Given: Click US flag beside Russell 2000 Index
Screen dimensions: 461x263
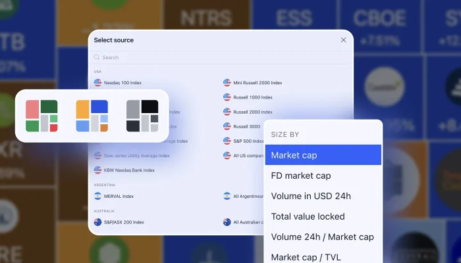Looking at the screenshot, I should click(x=227, y=112).
